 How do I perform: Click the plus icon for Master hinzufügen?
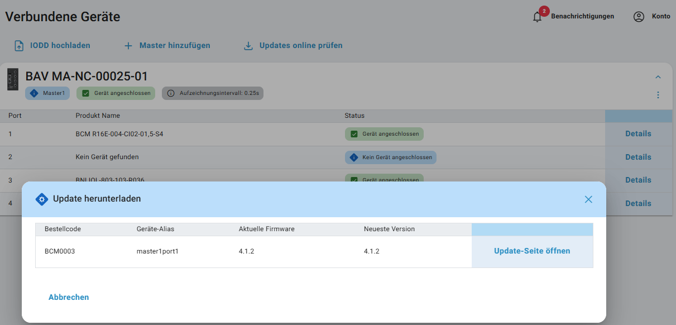click(128, 46)
